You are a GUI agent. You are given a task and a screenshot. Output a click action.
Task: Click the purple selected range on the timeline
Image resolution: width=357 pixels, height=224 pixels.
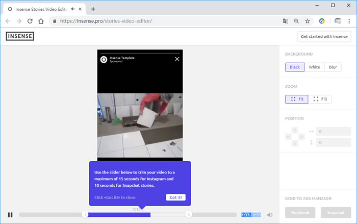(119, 215)
